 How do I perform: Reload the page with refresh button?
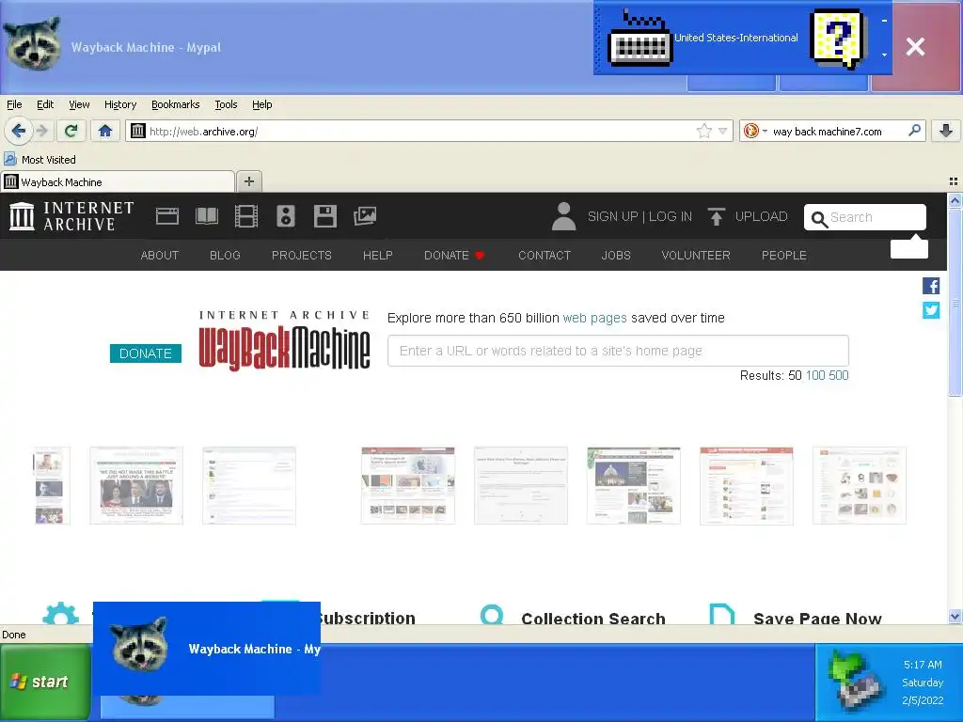point(71,131)
